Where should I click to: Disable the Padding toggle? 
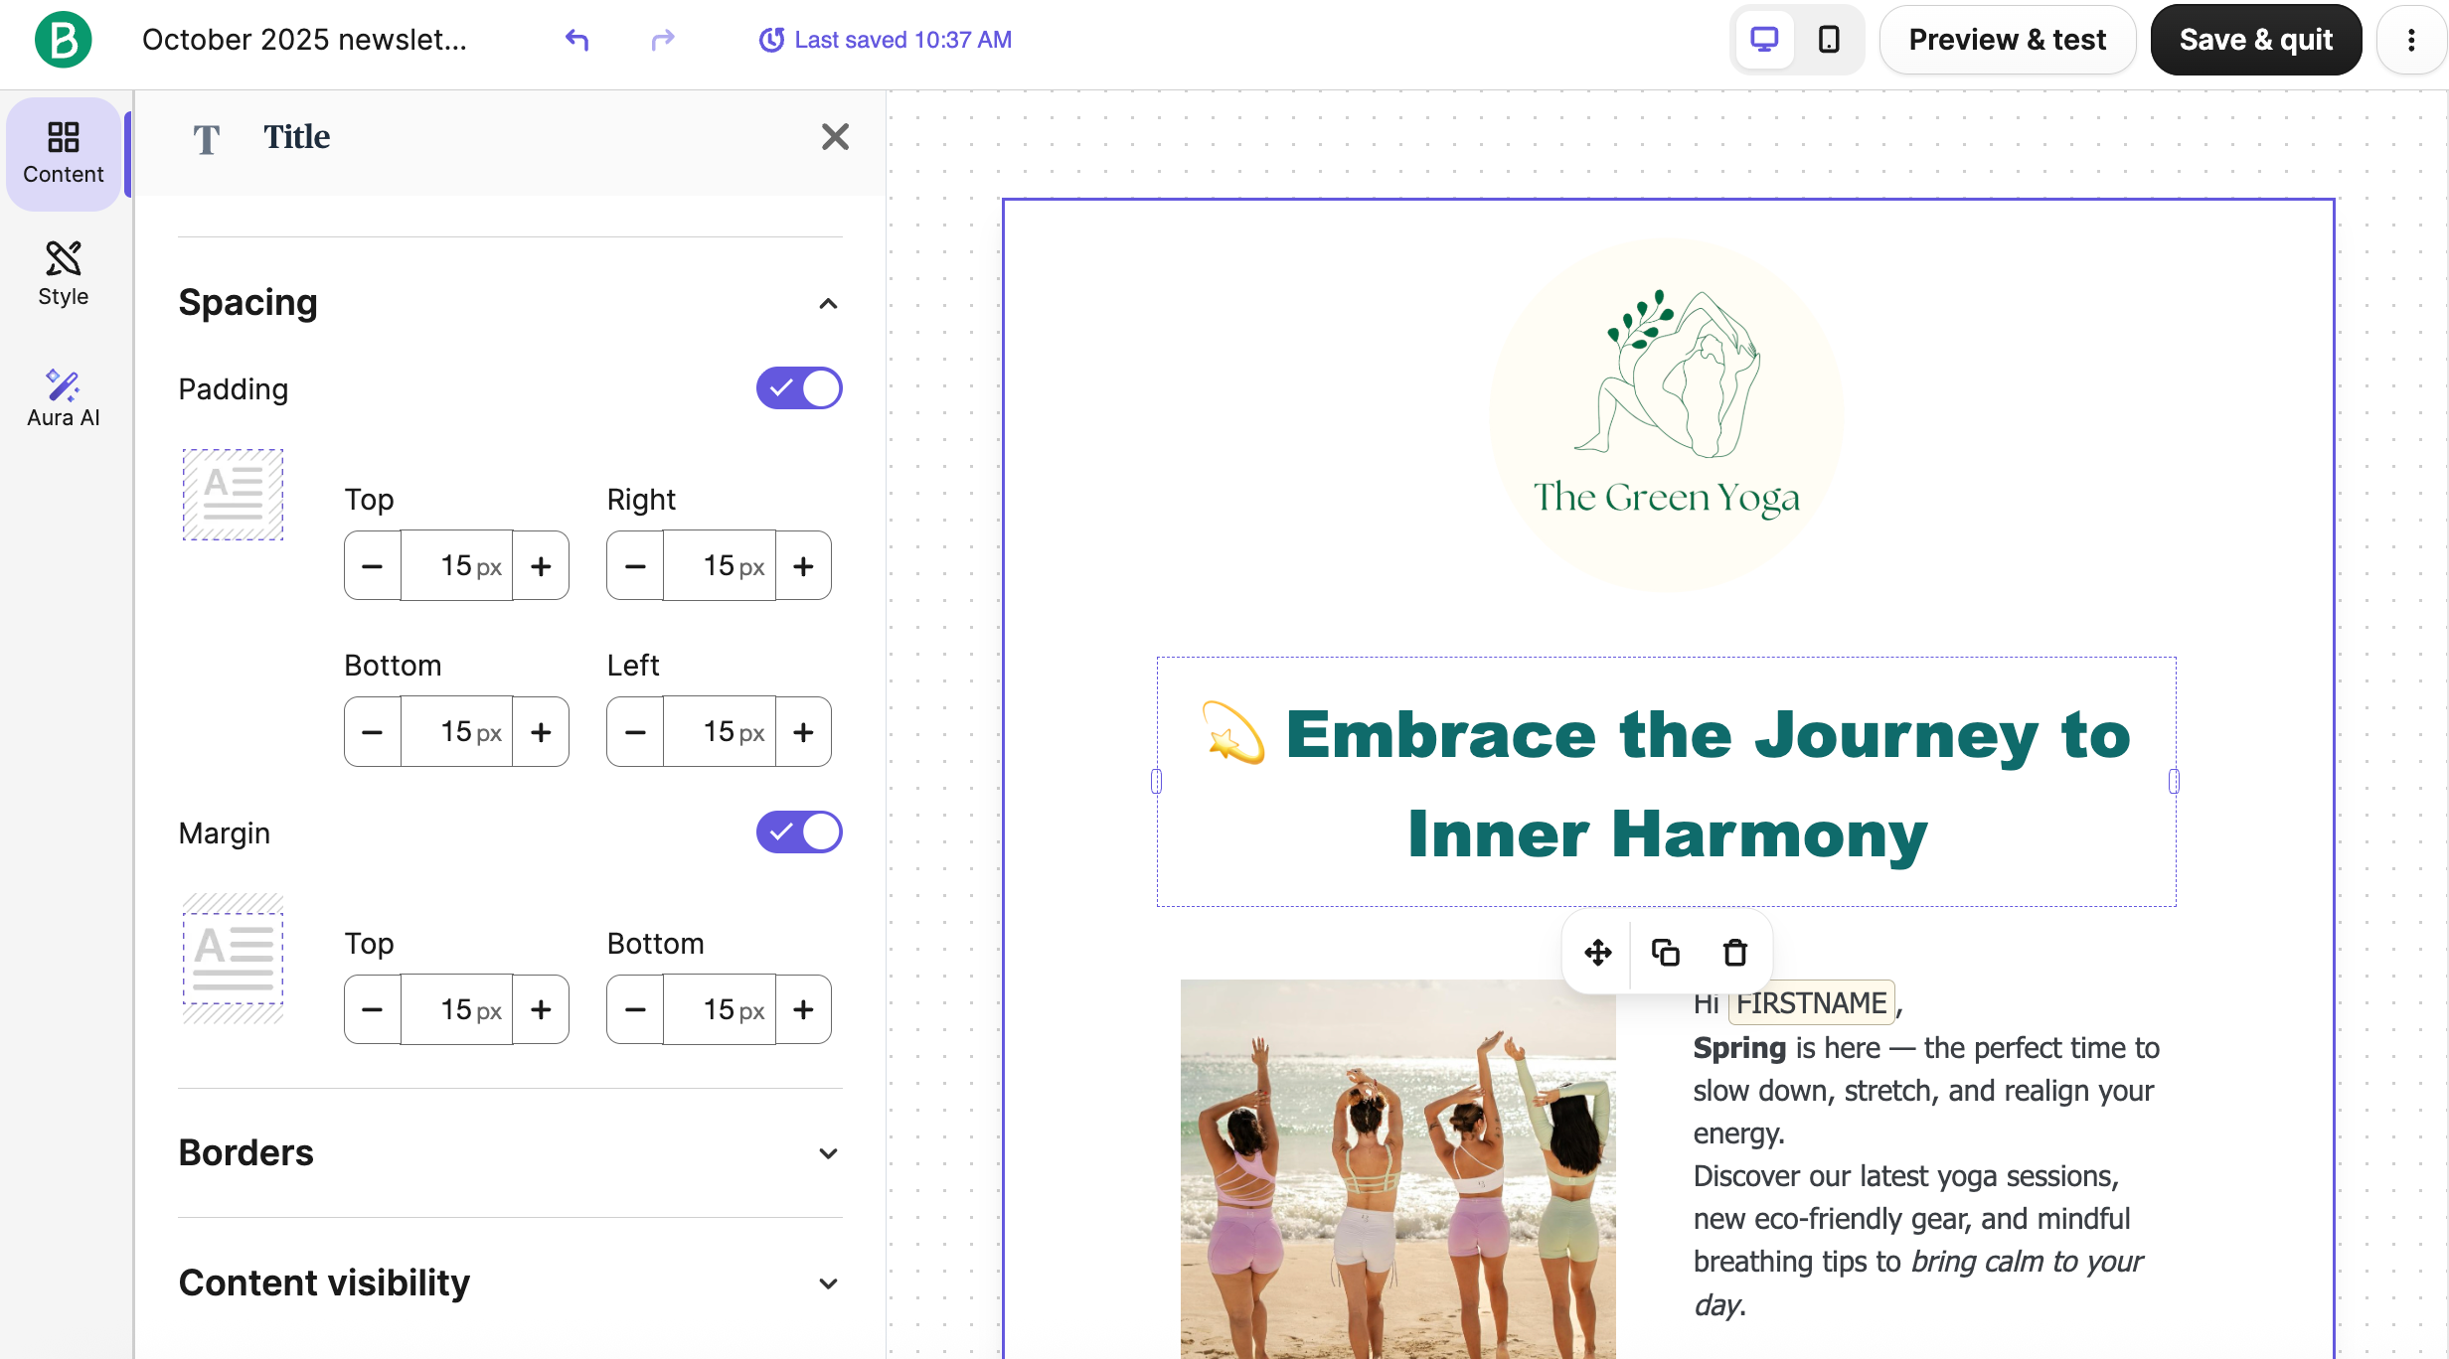798,388
